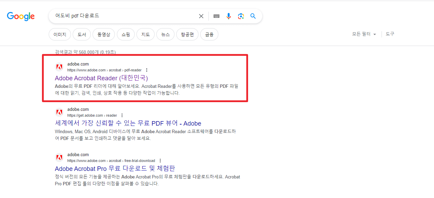Activate voice search with the microphone icon
This screenshot has height=198, width=434.
[x=229, y=16]
